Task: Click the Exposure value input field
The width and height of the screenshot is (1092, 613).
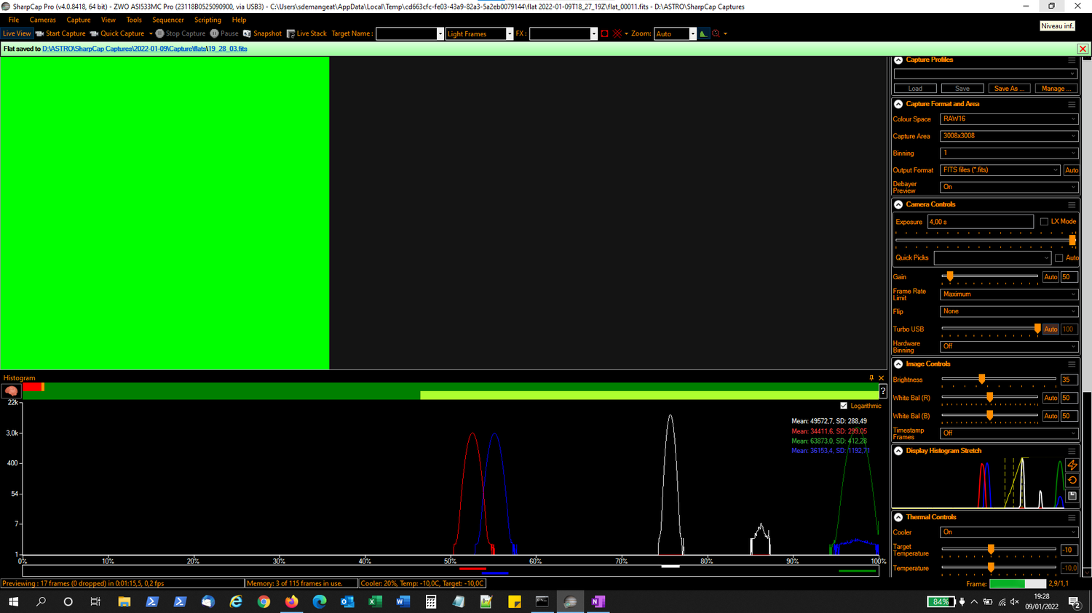Action: pos(981,222)
